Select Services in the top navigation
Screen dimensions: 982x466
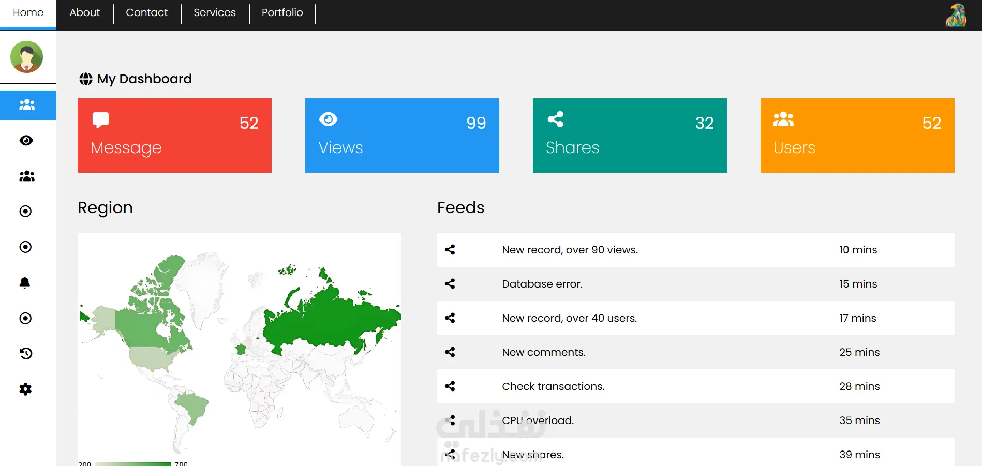pos(215,13)
